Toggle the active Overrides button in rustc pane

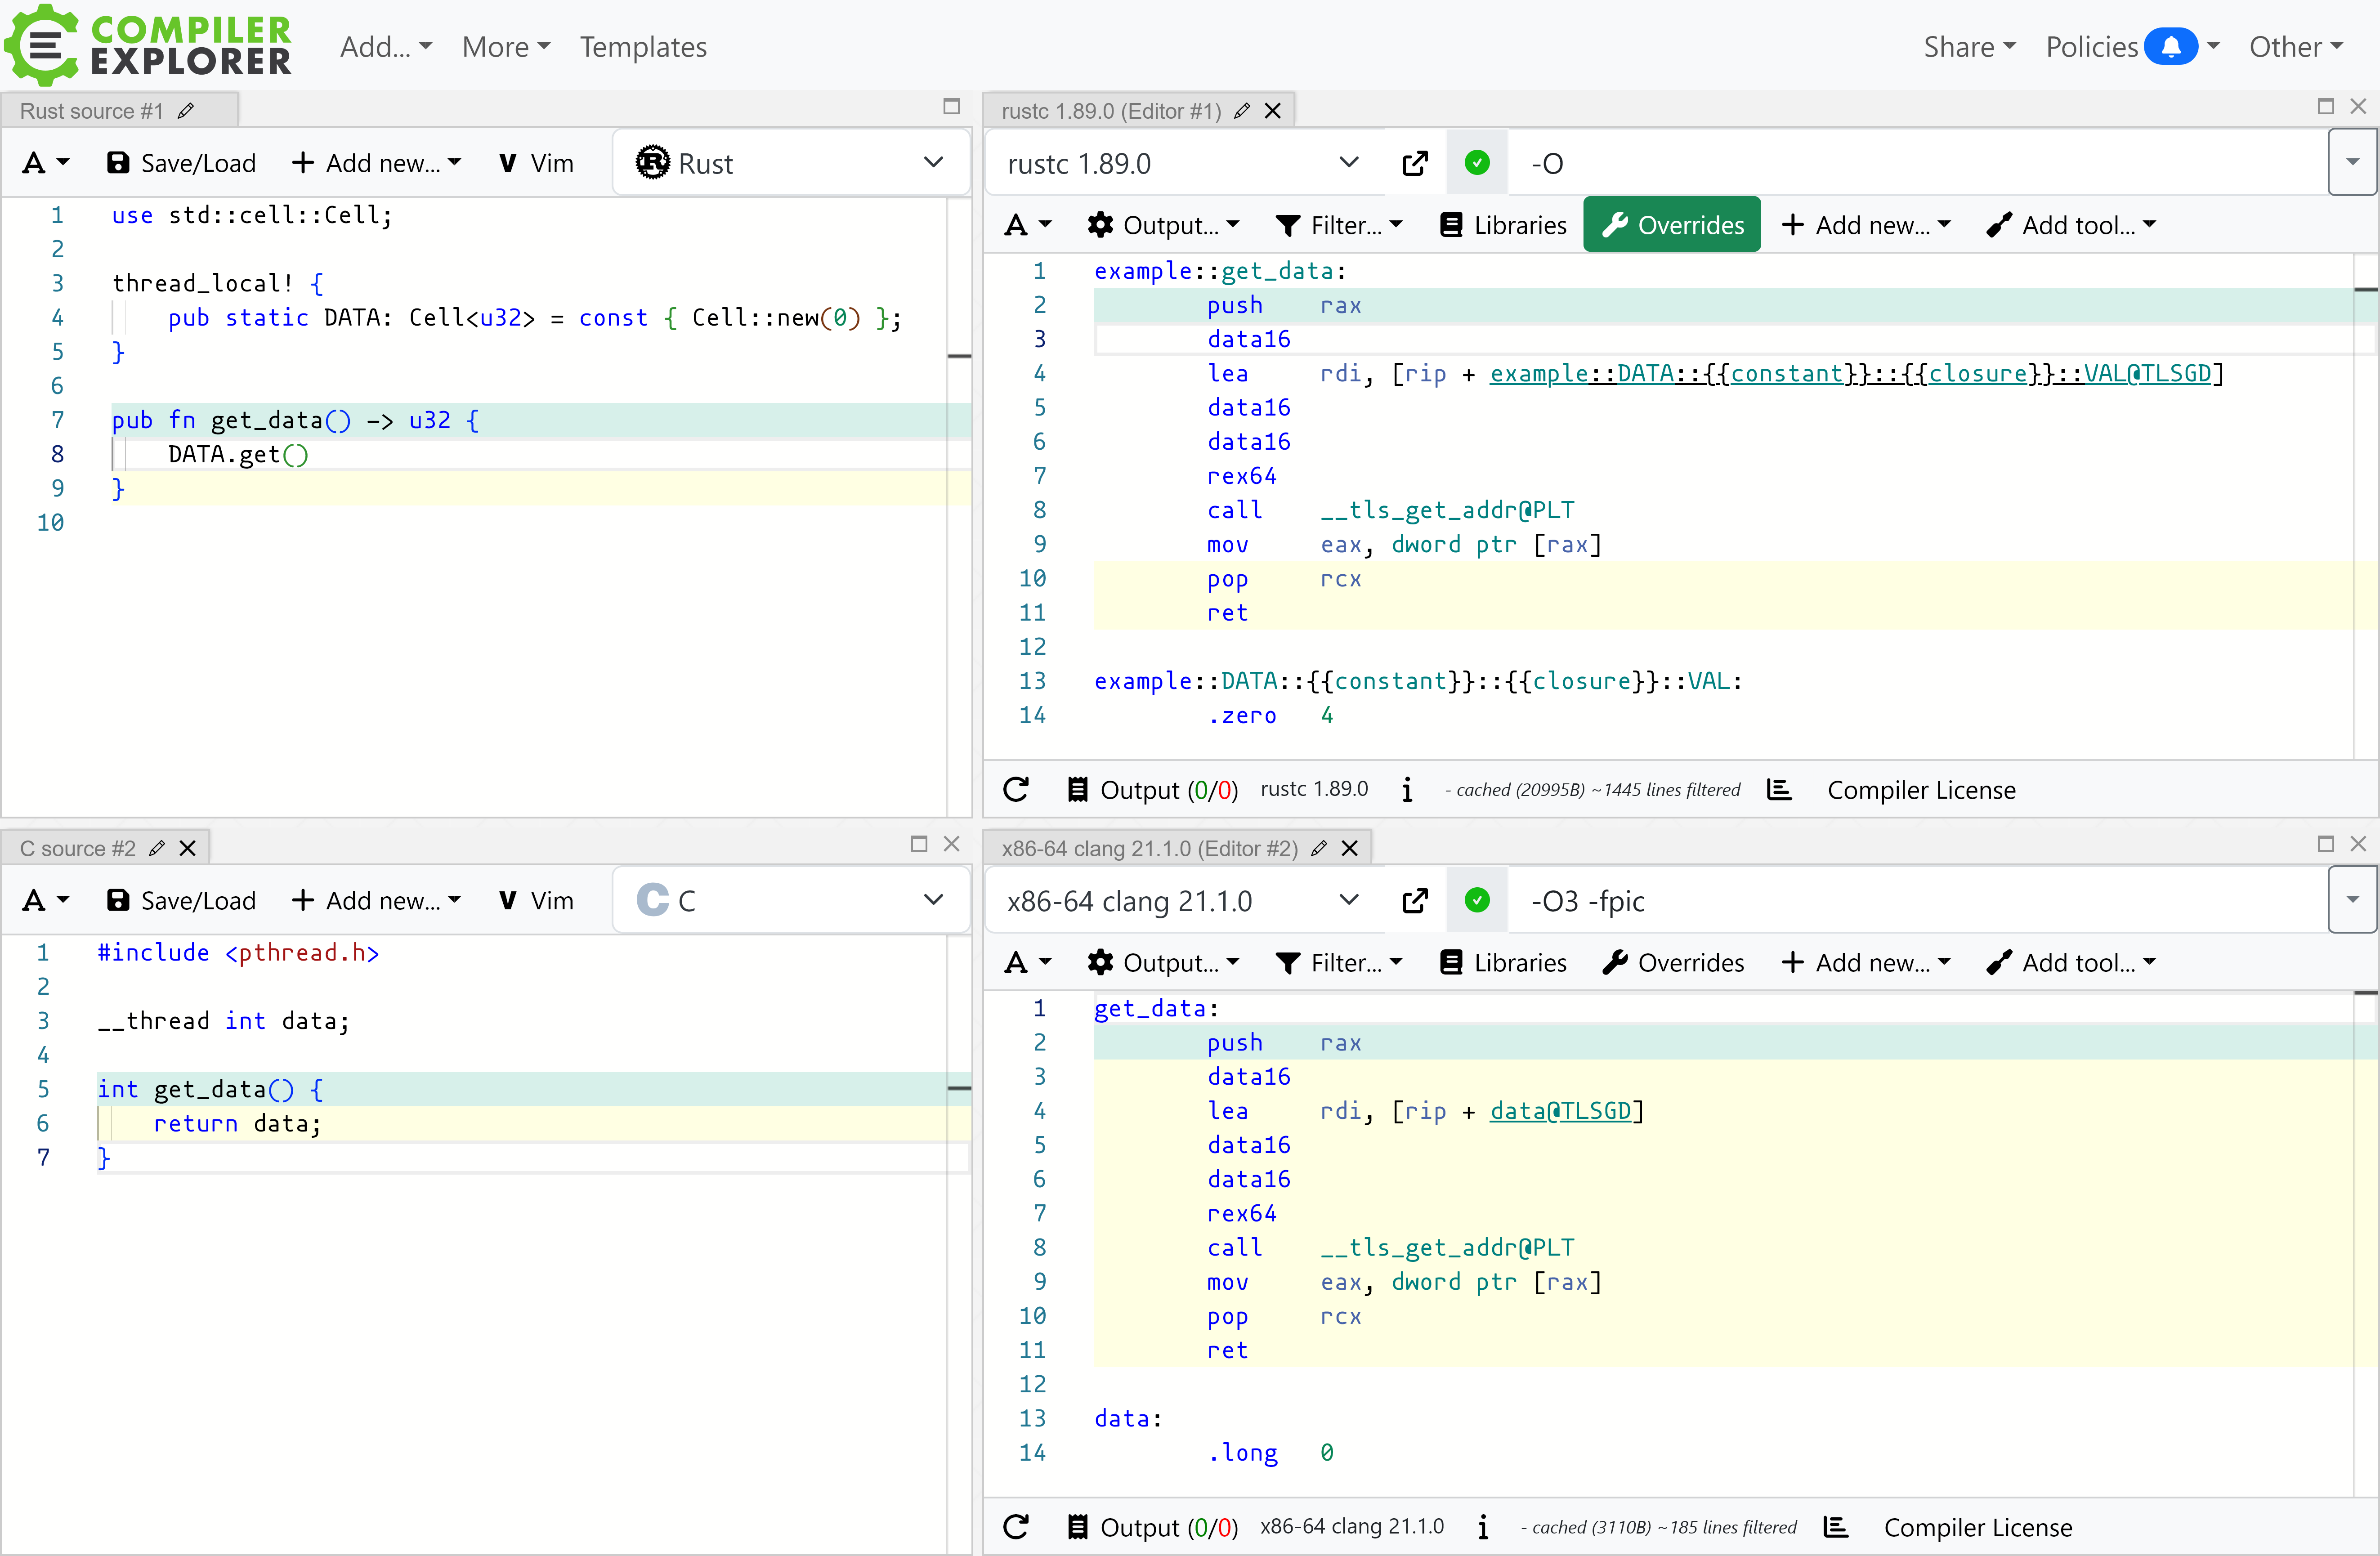pyautogui.click(x=1671, y=225)
